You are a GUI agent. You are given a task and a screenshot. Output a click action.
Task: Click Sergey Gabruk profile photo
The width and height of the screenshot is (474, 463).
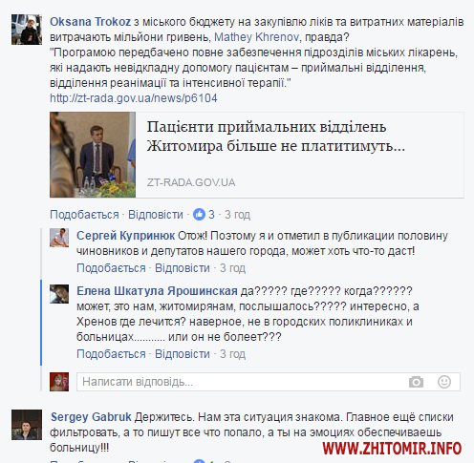click(27, 425)
